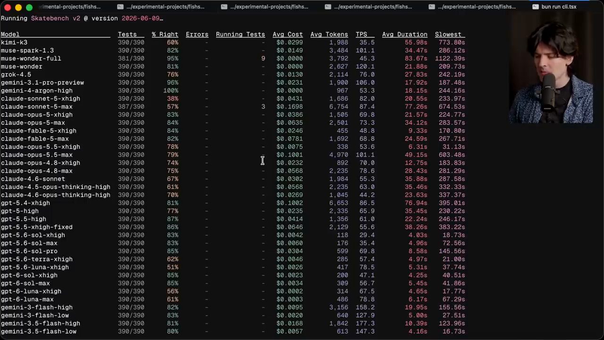
Task: Click the "Skatebench v2" text in the header line
Action: [56, 18]
